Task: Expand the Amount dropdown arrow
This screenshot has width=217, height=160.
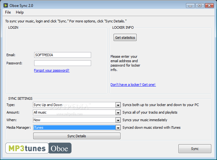Action: 118,113
